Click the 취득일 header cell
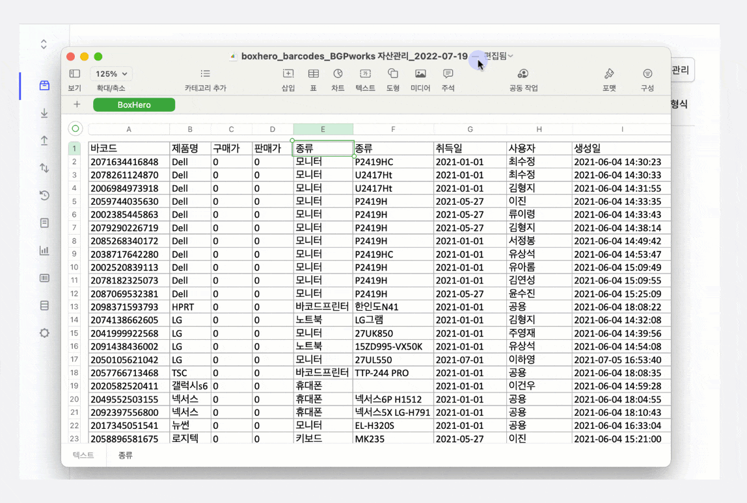The height and width of the screenshot is (503, 747). pyautogui.click(x=470, y=148)
